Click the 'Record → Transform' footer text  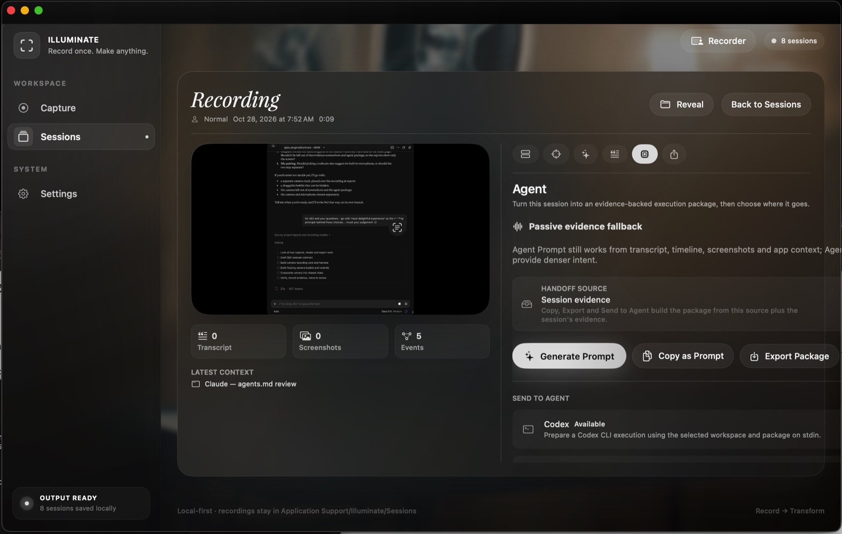click(790, 511)
